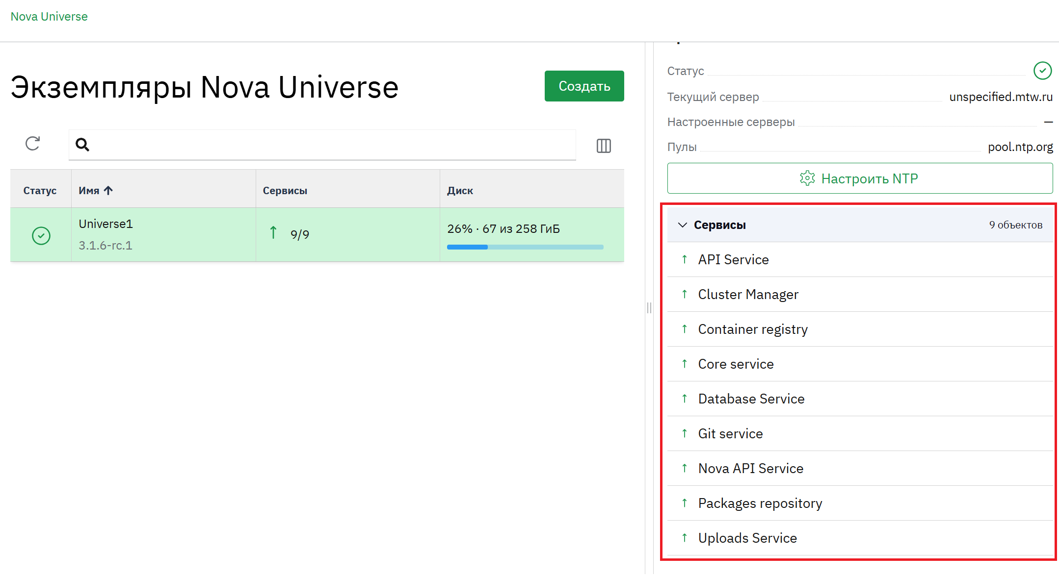Viewport: 1059px width, 578px height.
Task: Select the Universe1 instance name
Action: pos(106,224)
